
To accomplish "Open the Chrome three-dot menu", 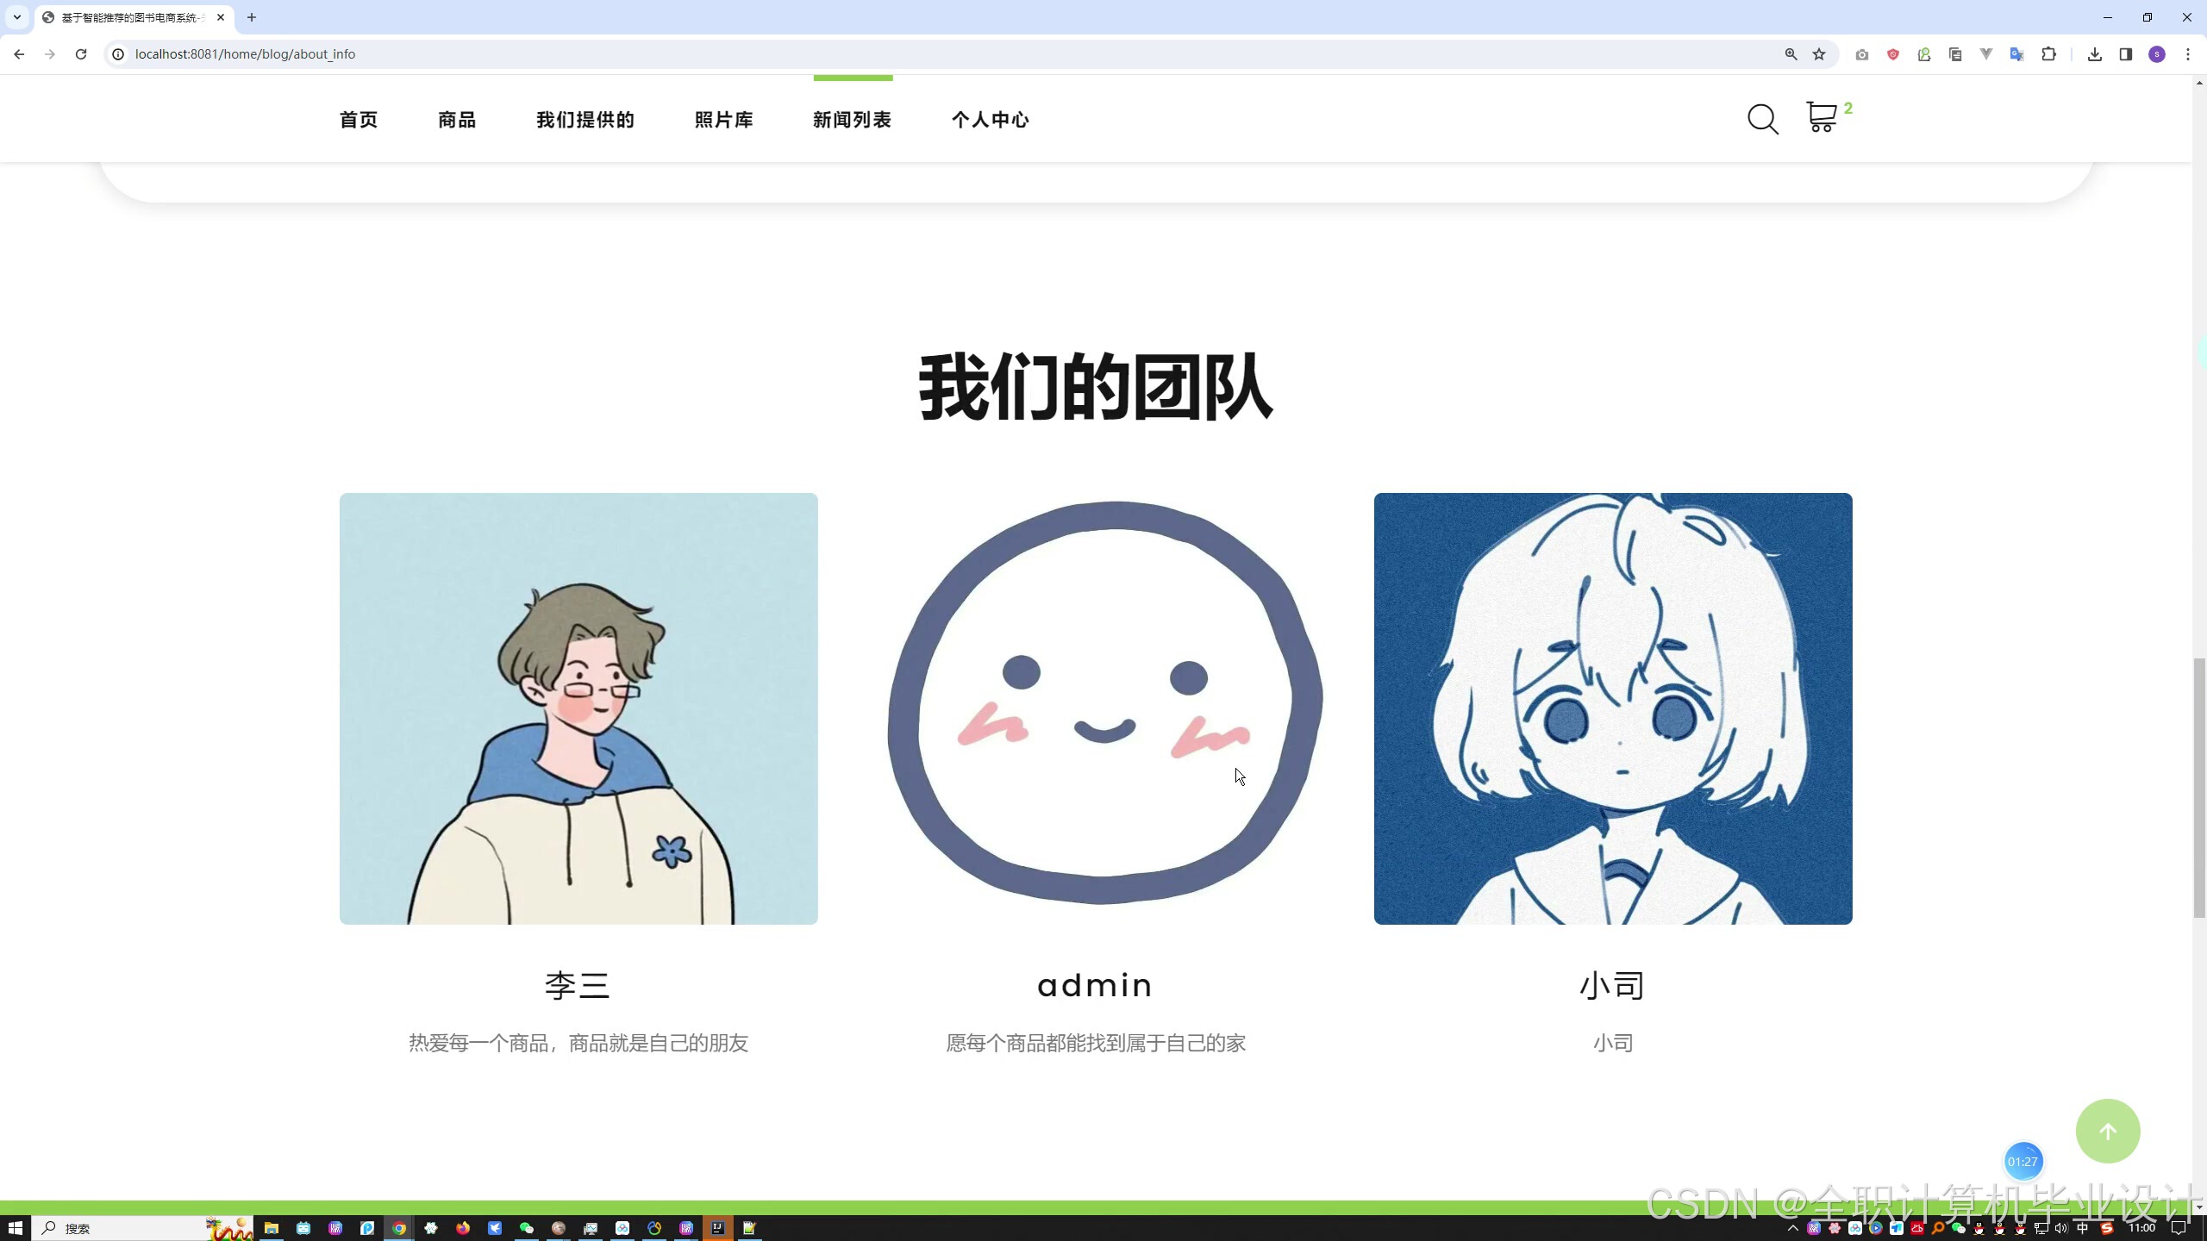I will (x=2188, y=54).
